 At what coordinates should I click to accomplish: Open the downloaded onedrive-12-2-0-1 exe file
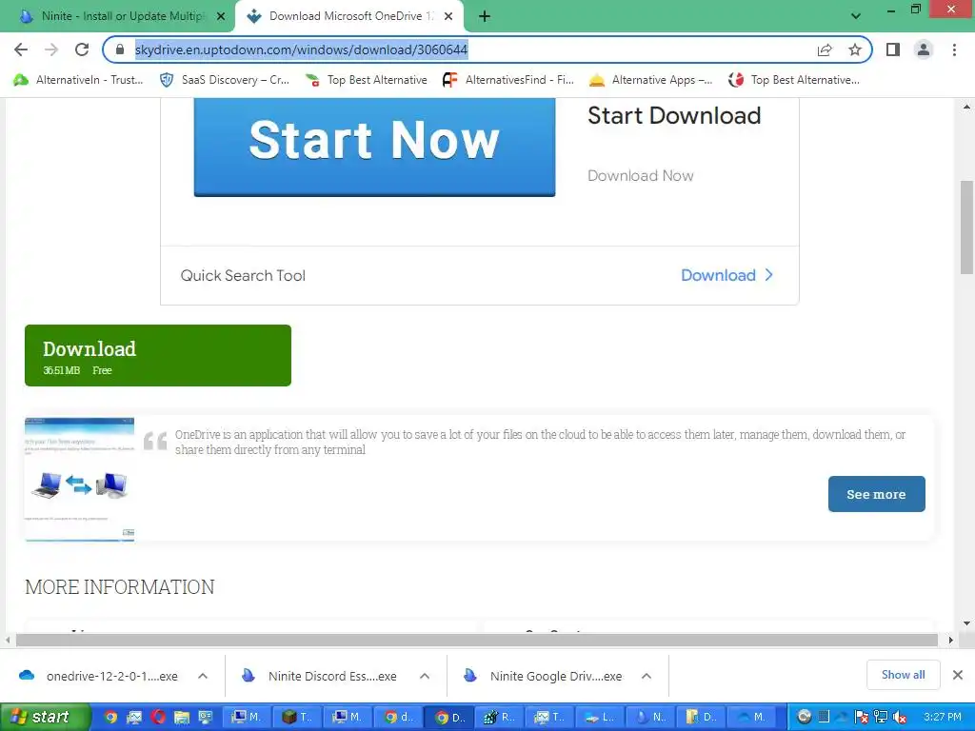(99, 676)
